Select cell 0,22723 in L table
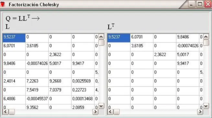 pyautogui.click(x=83, y=91)
